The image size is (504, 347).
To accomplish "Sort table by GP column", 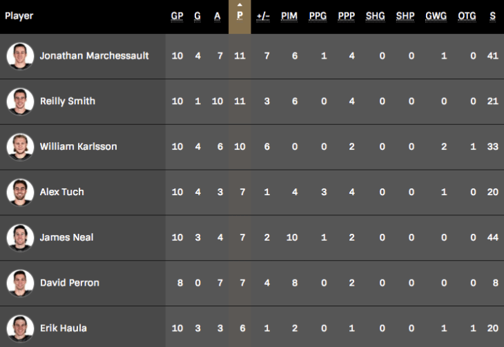I will point(177,16).
